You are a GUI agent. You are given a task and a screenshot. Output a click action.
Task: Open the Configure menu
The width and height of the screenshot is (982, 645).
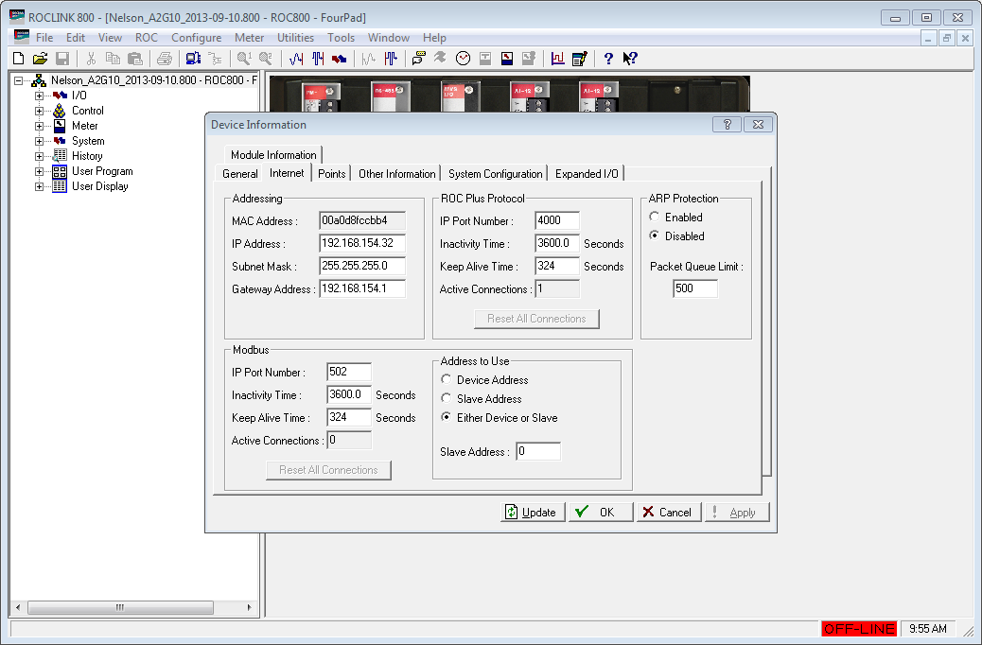pyautogui.click(x=196, y=38)
